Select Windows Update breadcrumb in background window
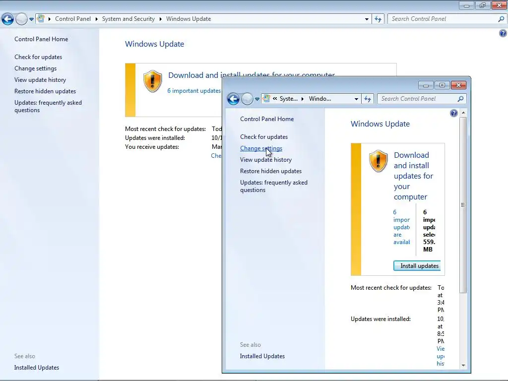The width and height of the screenshot is (508, 381). [189, 19]
